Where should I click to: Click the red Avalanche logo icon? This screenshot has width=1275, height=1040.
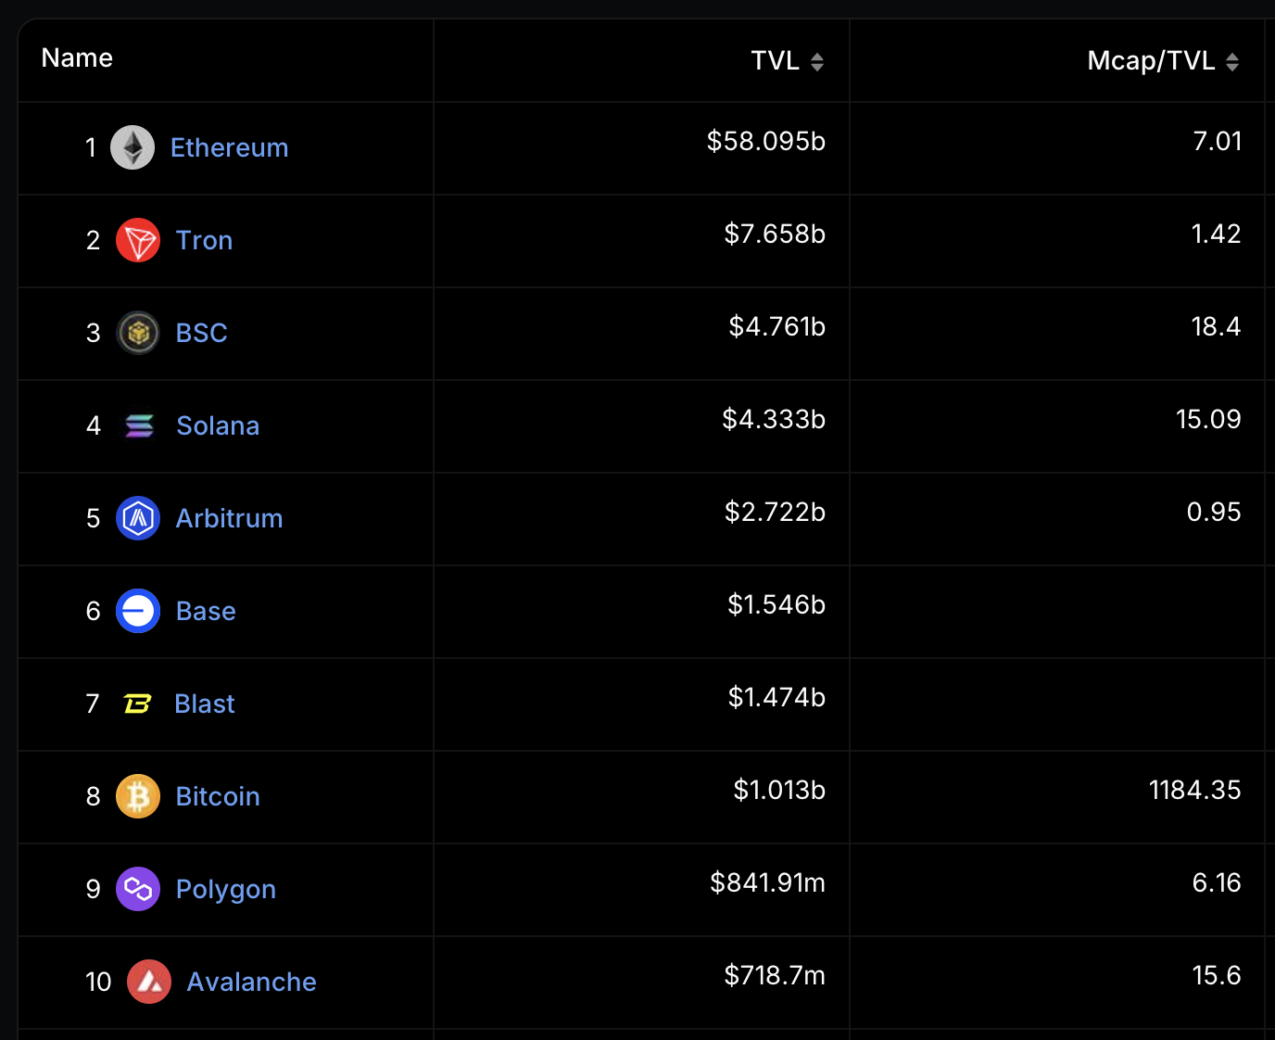149,982
